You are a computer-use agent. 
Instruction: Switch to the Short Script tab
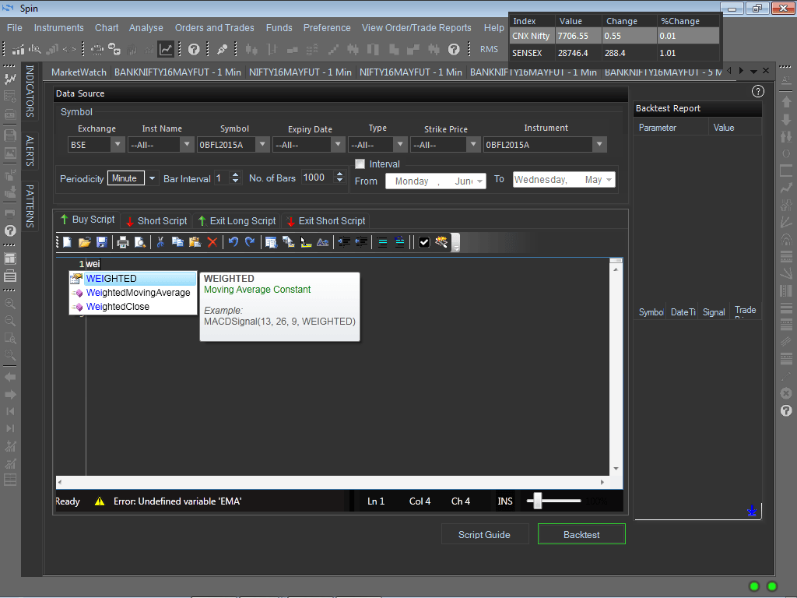pyautogui.click(x=156, y=220)
